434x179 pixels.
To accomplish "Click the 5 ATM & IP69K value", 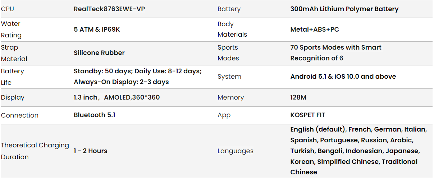I will click(x=97, y=29).
